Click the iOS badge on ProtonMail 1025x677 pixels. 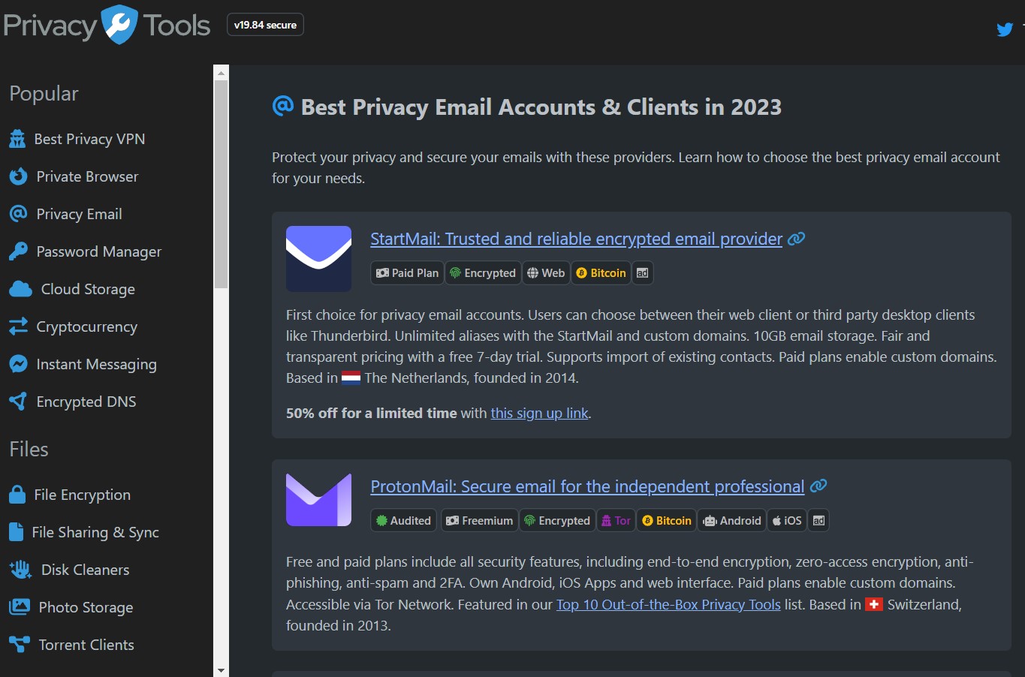787,521
